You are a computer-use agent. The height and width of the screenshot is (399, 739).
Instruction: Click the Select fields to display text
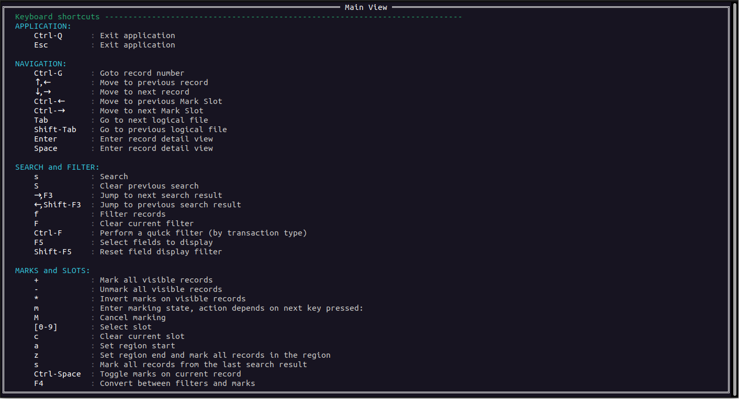[x=156, y=242]
